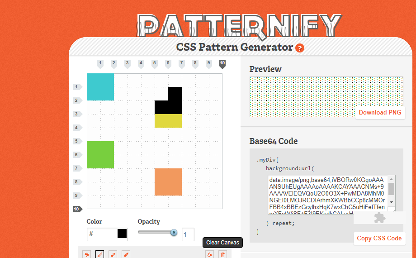
Task: Select the Eraser tool
Action: click(113, 254)
